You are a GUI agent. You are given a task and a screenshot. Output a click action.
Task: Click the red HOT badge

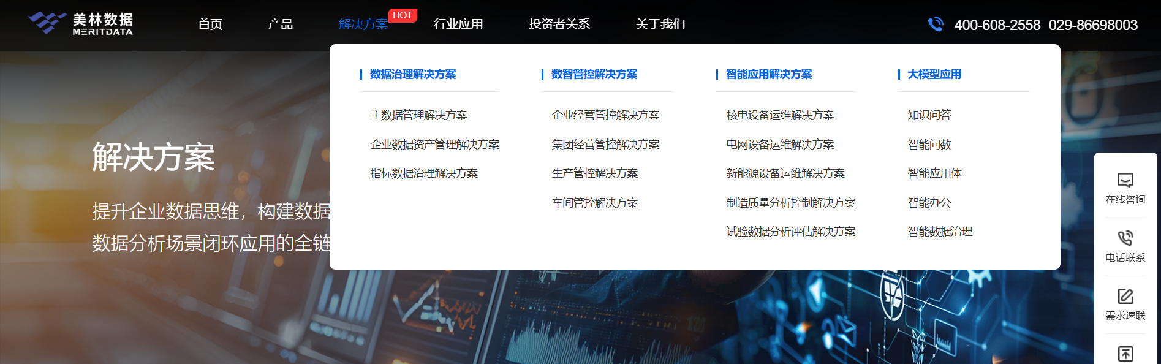[x=403, y=15]
